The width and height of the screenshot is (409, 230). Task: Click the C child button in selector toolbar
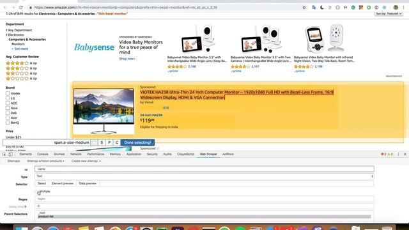[x=117, y=142]
